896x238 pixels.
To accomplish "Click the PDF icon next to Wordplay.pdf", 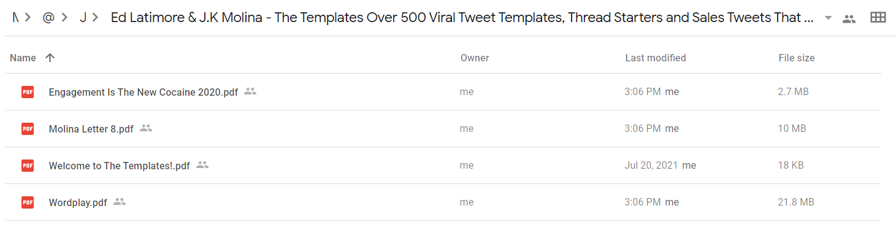I will coord(28,202).
